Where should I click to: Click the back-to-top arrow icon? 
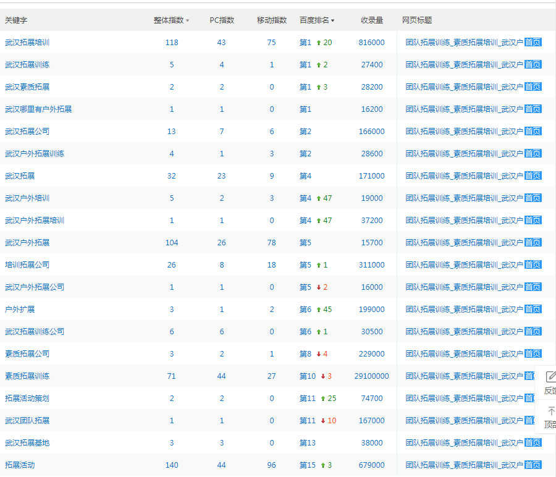point(552,411)
